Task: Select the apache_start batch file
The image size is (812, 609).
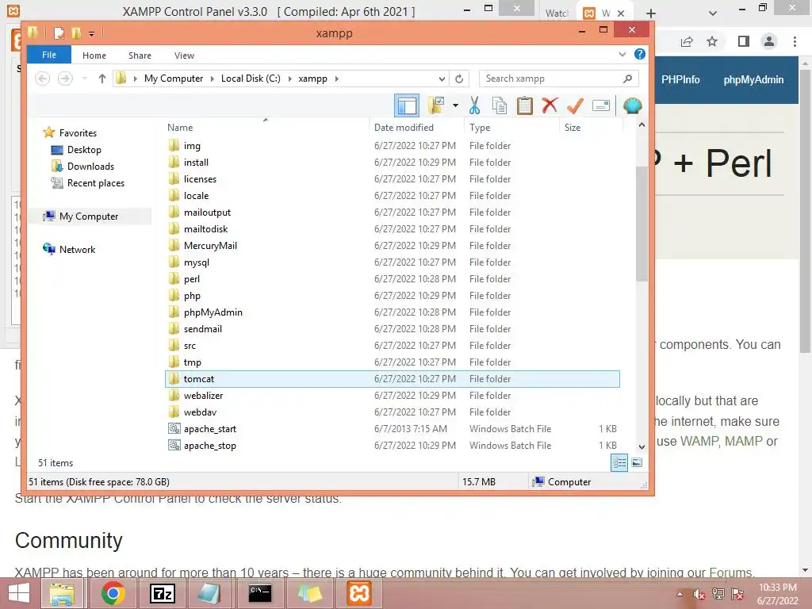Action: tap(392, 429)
